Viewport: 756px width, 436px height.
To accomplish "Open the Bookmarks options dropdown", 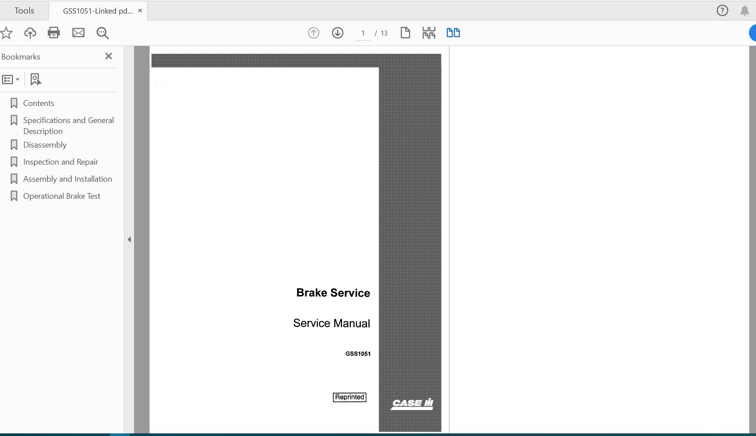I will coord(11,79).
